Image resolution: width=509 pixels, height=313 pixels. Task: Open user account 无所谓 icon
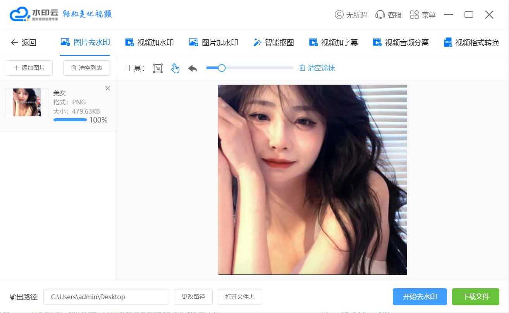(339, 15)
